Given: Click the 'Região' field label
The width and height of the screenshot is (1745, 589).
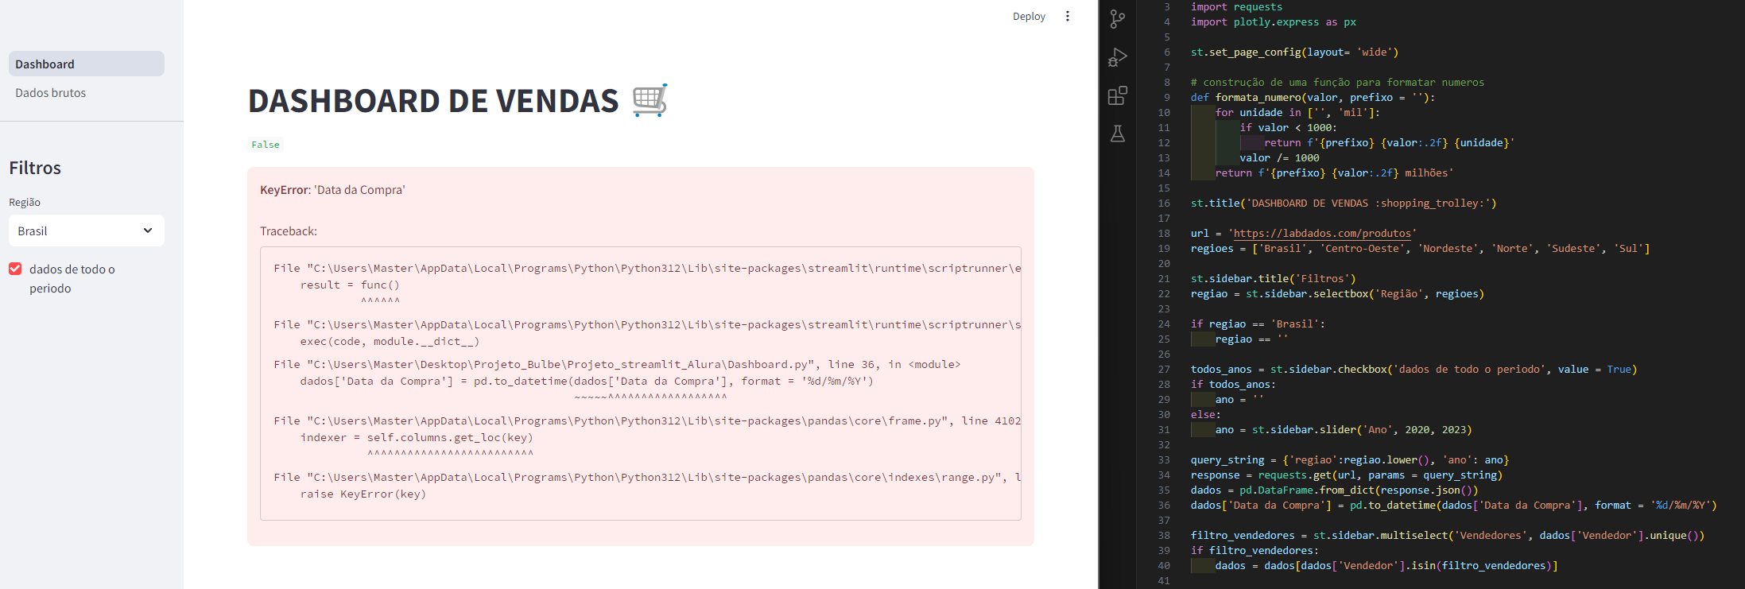Looking at the screenshot, I should (x=25, y=202).
